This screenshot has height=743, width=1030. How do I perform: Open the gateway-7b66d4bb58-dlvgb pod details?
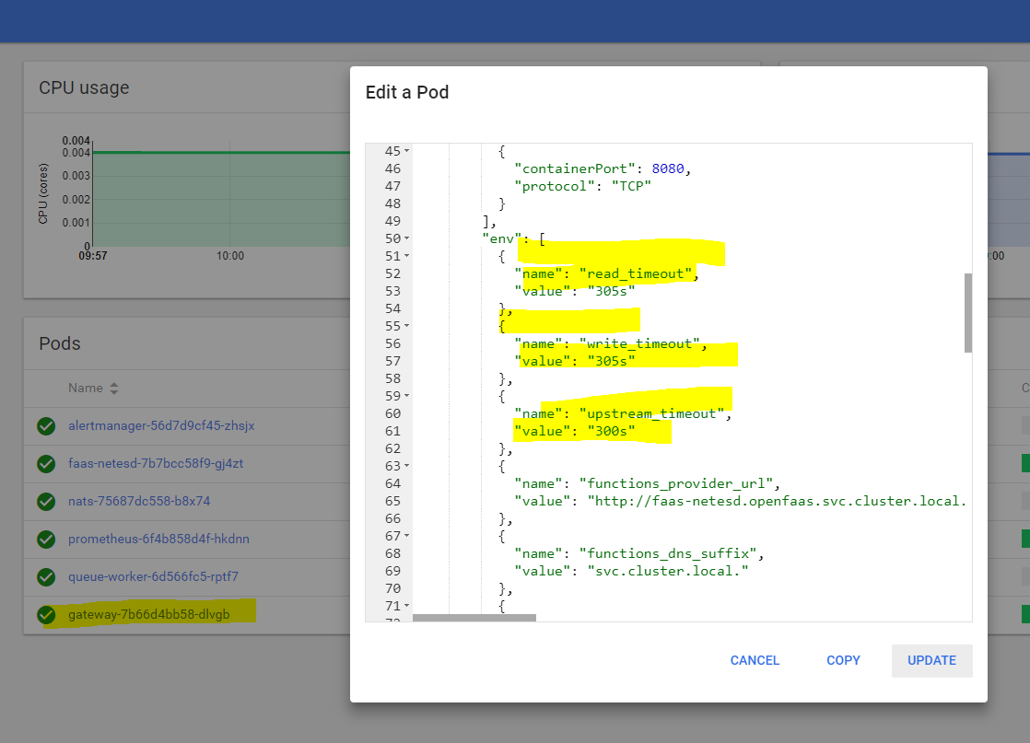tap(147, 614)
